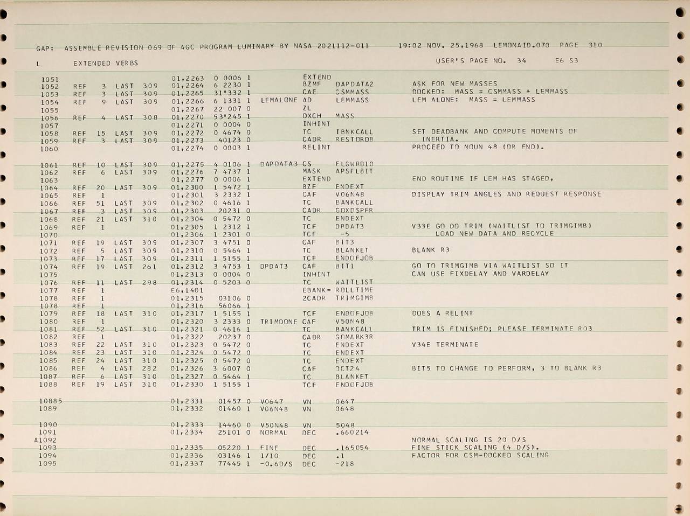Click the 'V34E TERMINATE' comment
Screen dimensions: 690x516
tap(445, 345)
